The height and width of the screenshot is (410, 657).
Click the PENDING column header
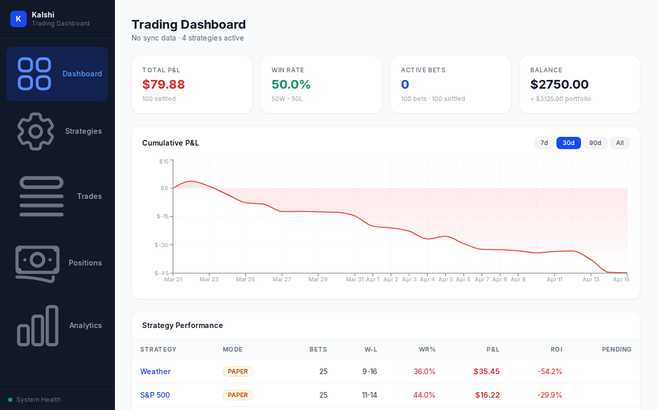coord(617,350)
